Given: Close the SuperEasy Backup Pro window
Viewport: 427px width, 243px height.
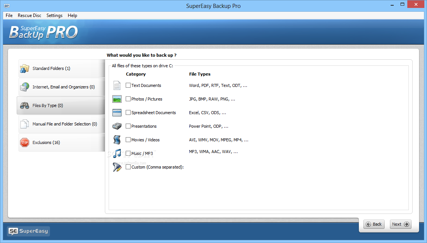Looking at the screenshot, I should pos(416,5).
